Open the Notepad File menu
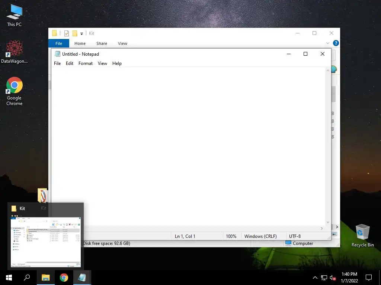The width and height of the screenshot is (381, 285). click(x=57, y=63)
